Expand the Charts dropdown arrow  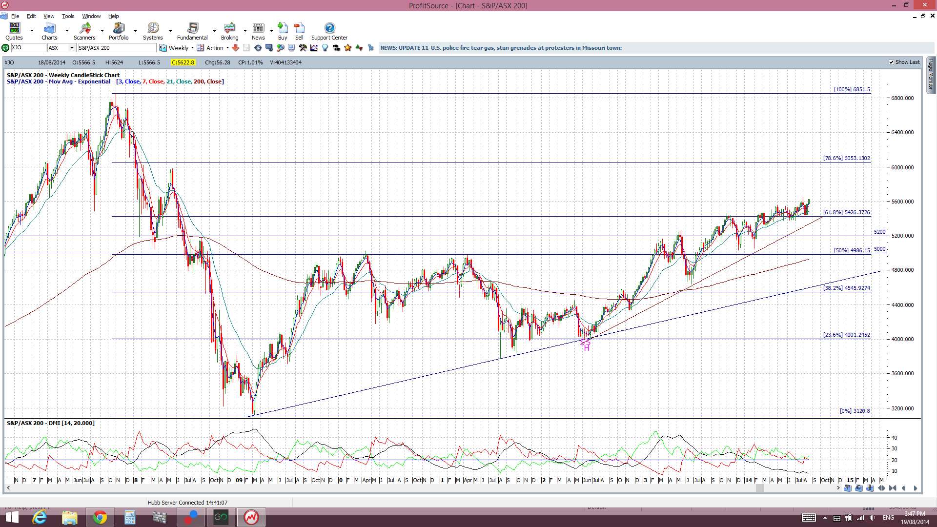point(67,31)
